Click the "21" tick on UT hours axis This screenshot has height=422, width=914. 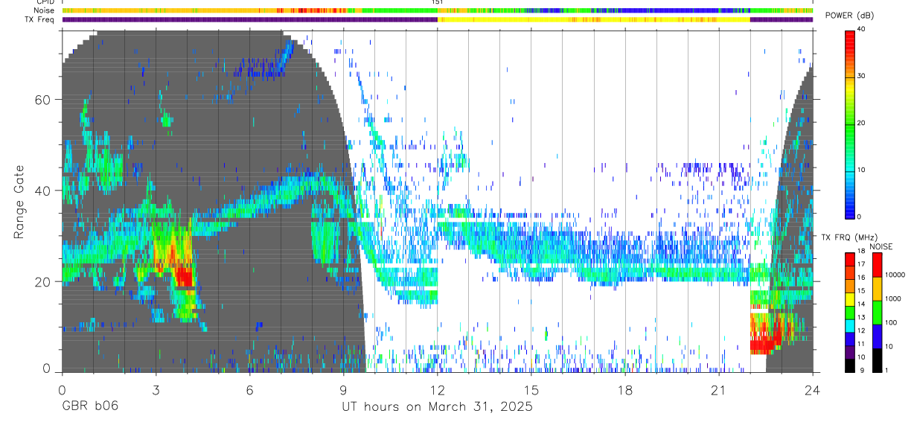pos(719,390)
